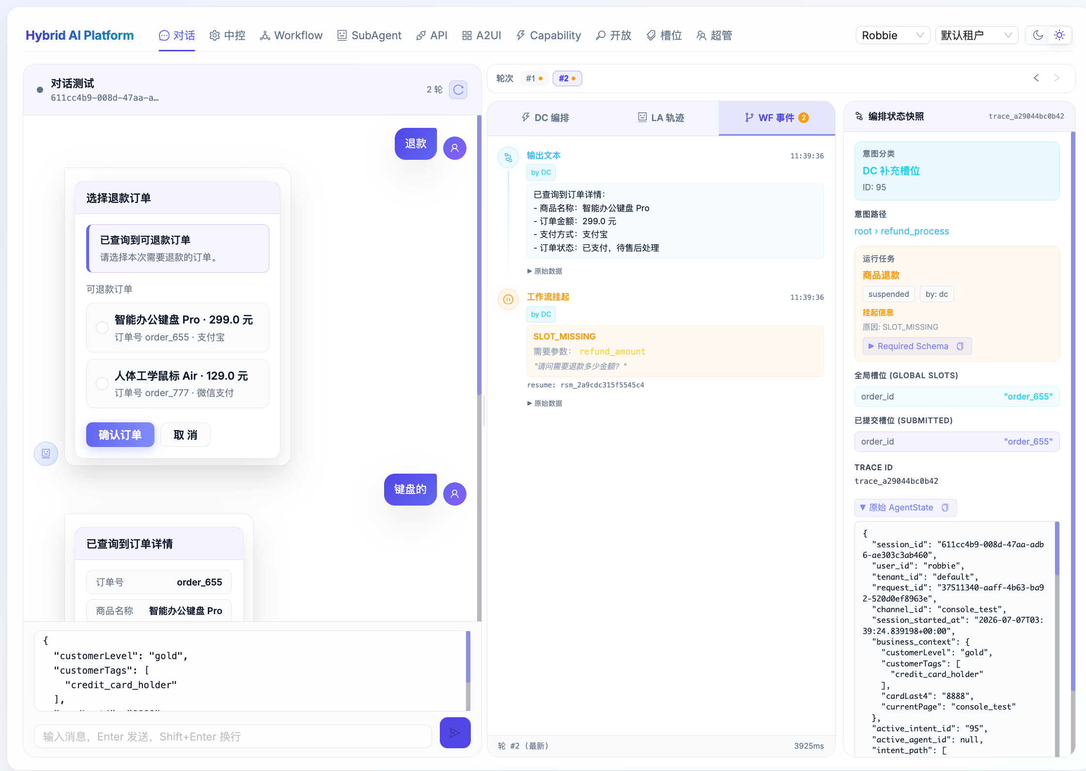
Task: Expand the Required Schema section
Action: [x=908, y=346]
